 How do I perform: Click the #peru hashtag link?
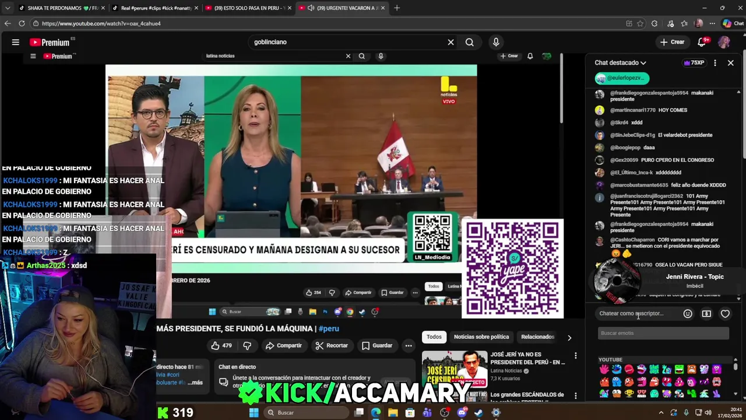click(x=329, y=328)
